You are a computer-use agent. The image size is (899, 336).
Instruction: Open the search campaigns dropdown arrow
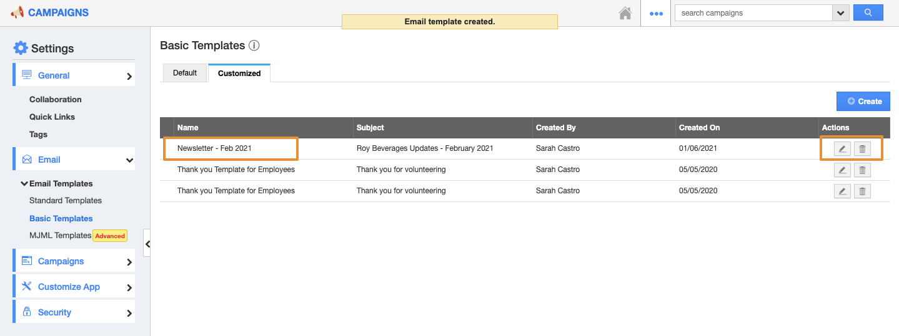click(840, 13)
